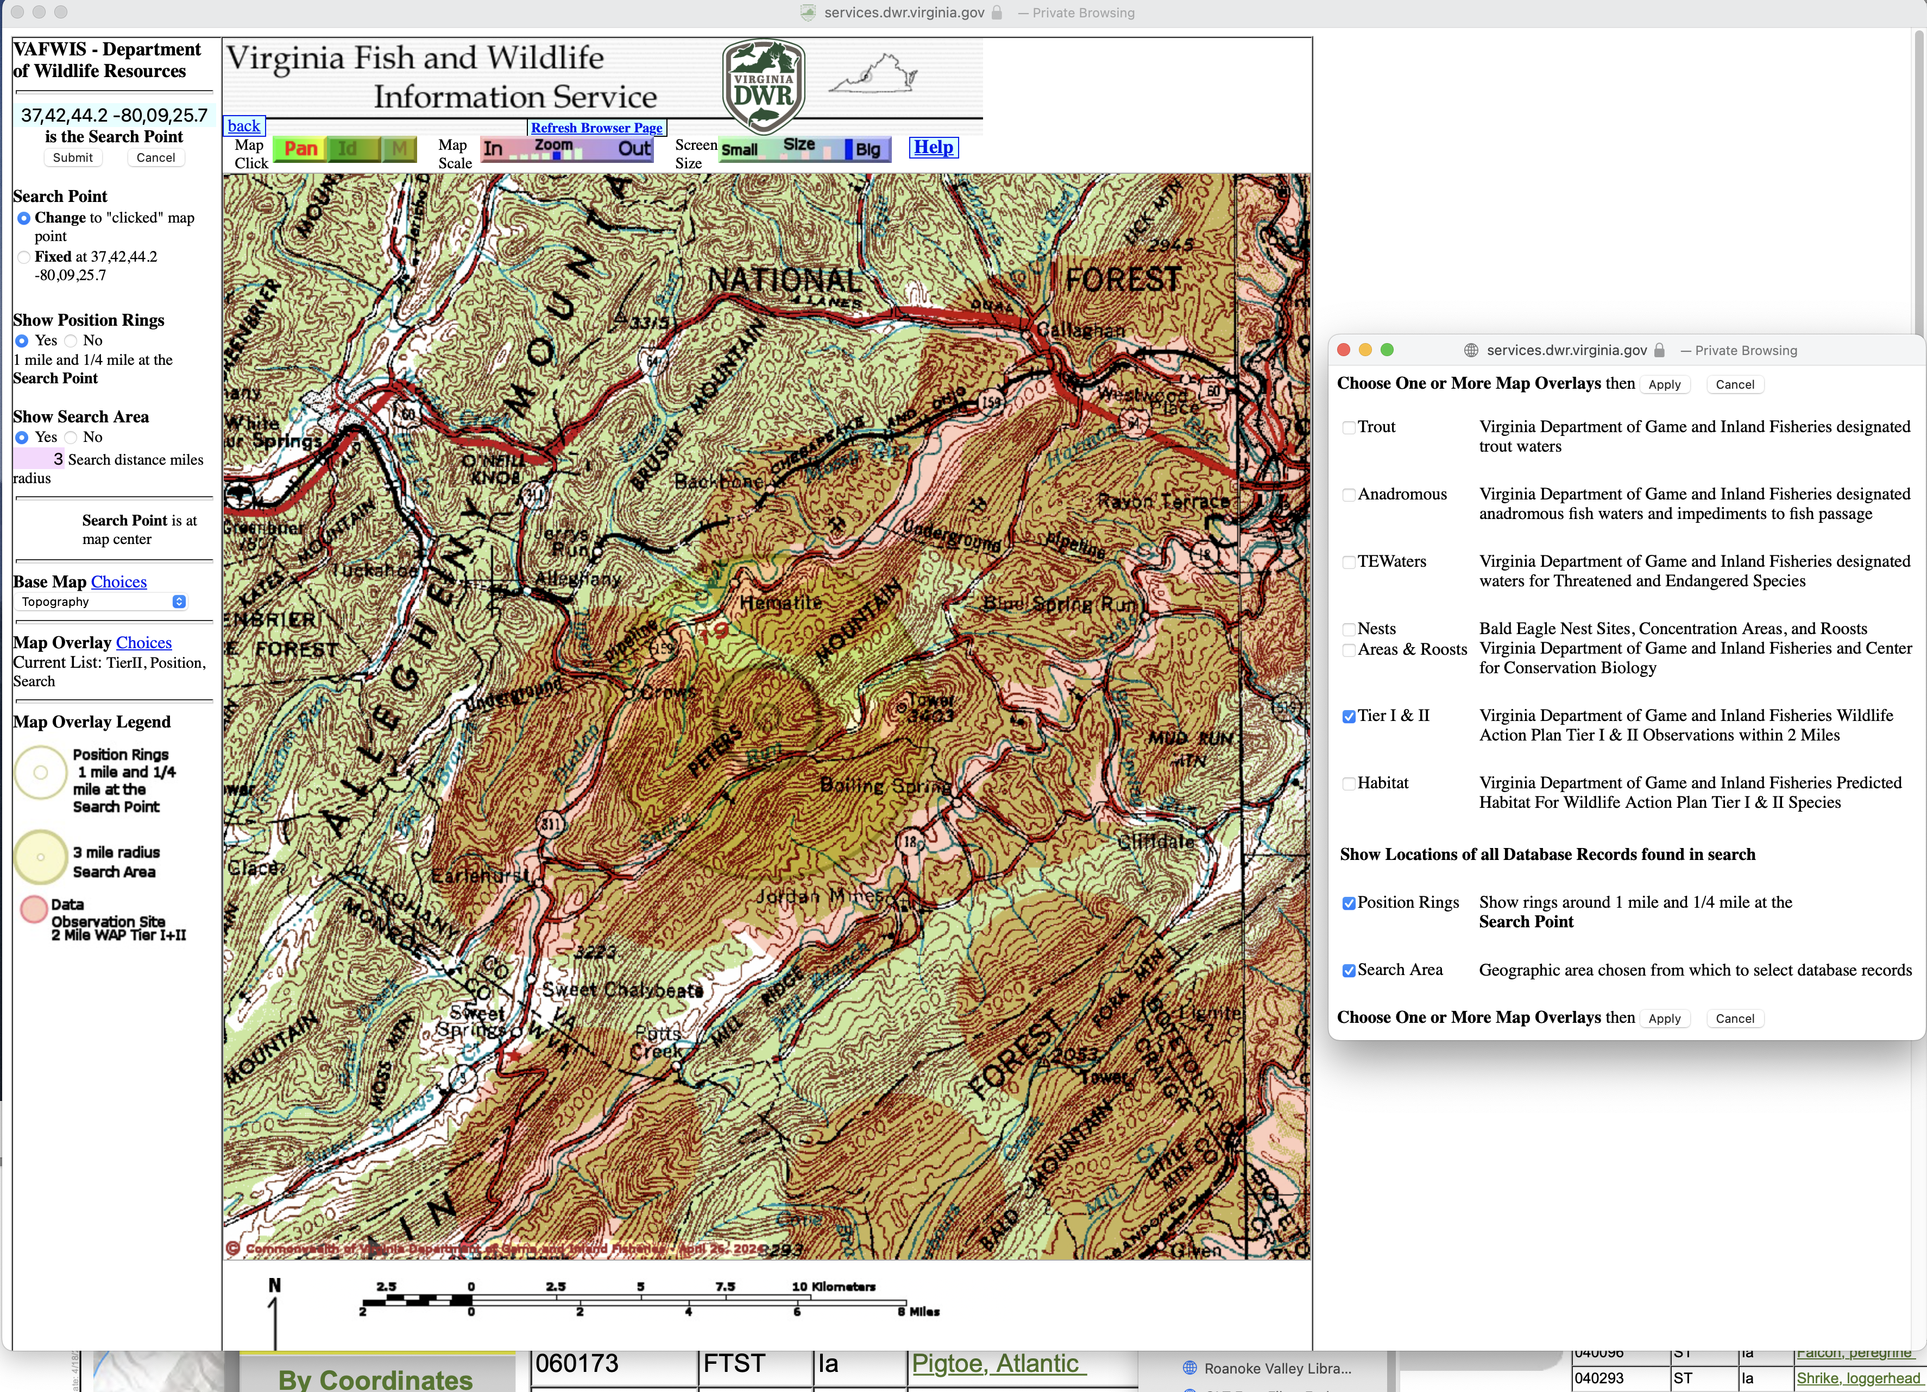Select Fixed search point radio button
1927x1392 pixels.
24,257
